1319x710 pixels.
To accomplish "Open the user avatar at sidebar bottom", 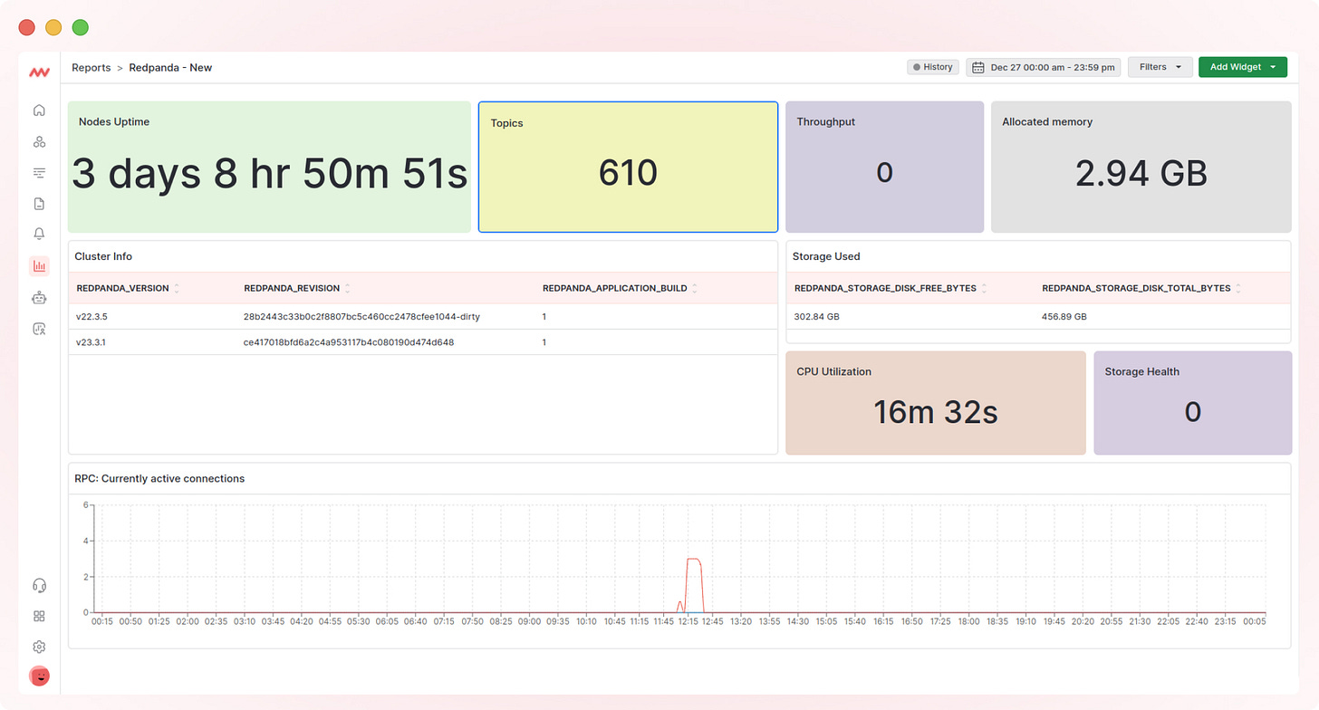I will 39,676.
